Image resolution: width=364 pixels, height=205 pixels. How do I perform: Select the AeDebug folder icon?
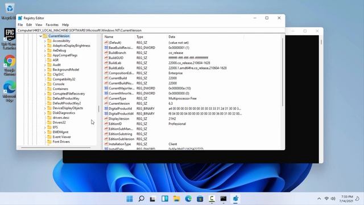[x=49, y=51]
